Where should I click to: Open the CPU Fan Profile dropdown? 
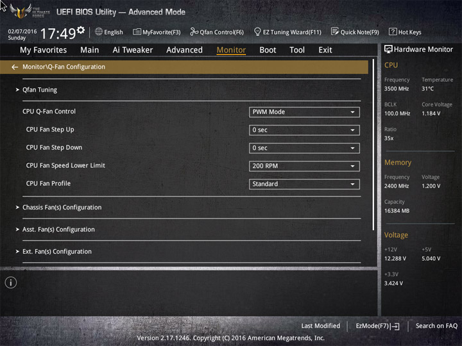point(304,184)
